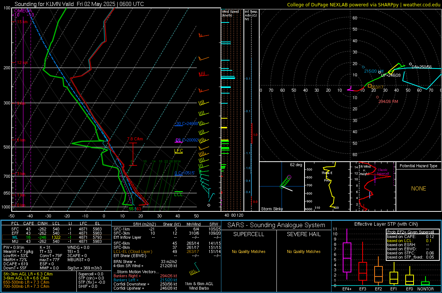Click the yellow LFC level label
442x293 pixels.
pyautogui.click(x=178, y=151)
